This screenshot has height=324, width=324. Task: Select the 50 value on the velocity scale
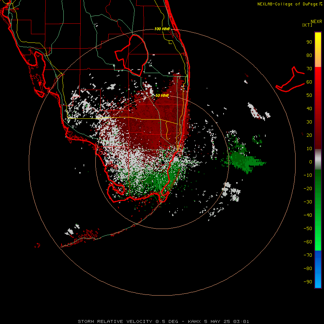click(x=309, y=95)
